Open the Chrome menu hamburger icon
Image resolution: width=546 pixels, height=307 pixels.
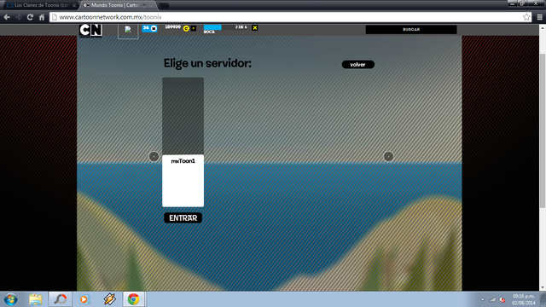(x=539, y=17)
